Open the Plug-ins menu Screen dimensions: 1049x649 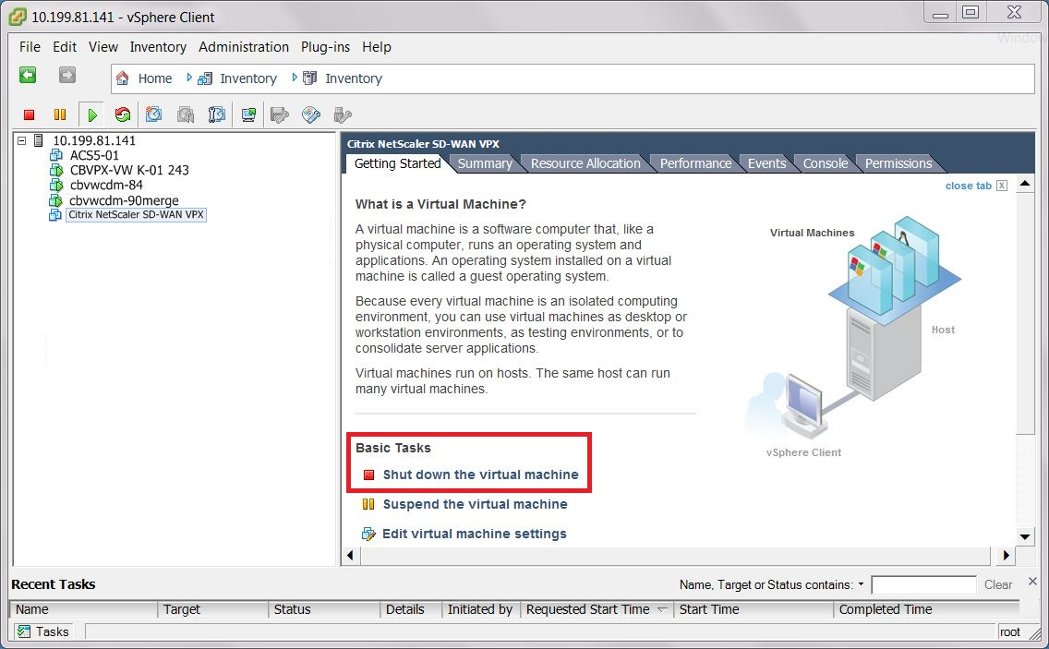click(x=325, y=47)
